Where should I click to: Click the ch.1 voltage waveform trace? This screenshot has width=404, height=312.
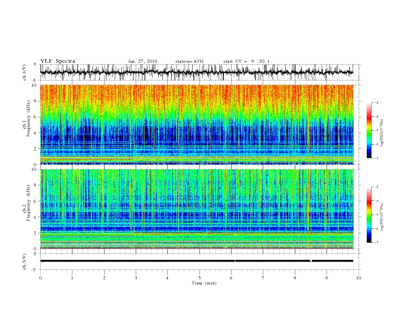(x=196, y=72)
